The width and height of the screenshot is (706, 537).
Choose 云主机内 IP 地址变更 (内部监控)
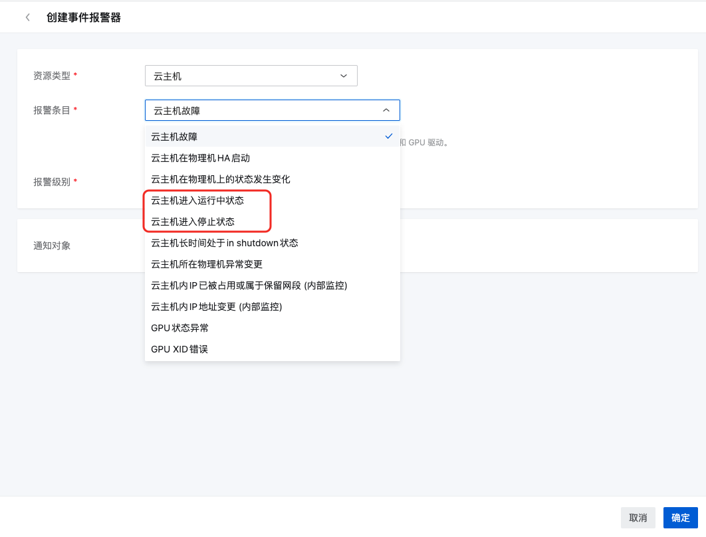273,306
